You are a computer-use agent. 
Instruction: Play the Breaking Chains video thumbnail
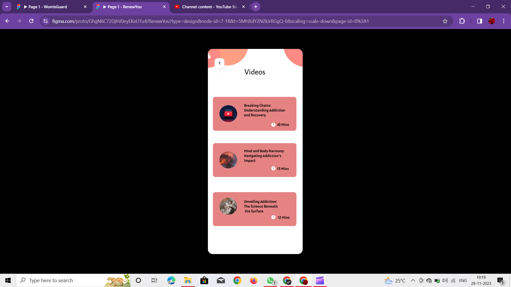[228, 114]
